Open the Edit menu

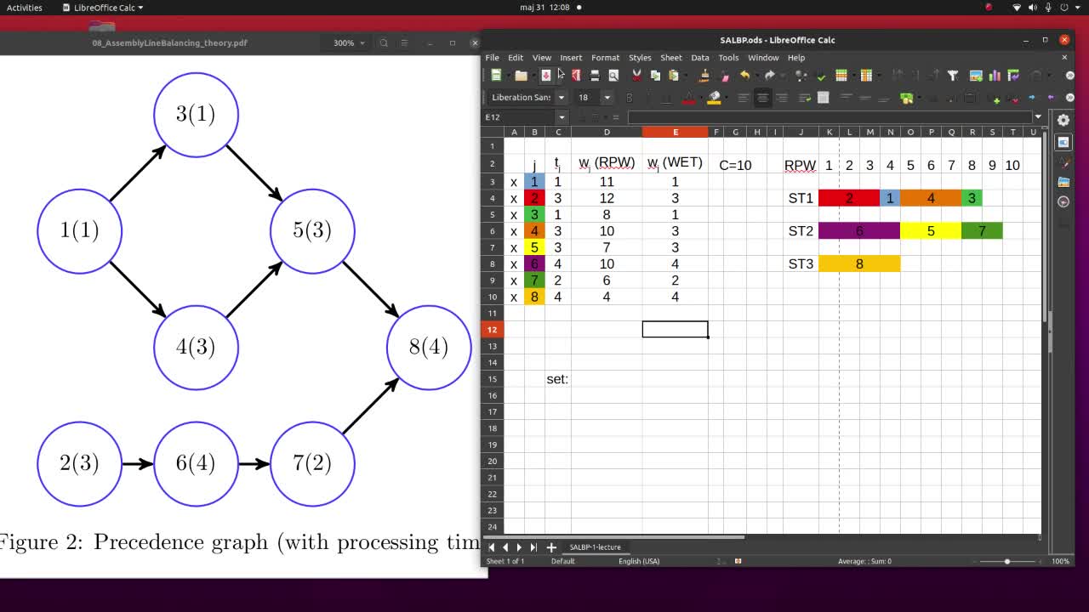pyautogui.click(x=516, y=58)
